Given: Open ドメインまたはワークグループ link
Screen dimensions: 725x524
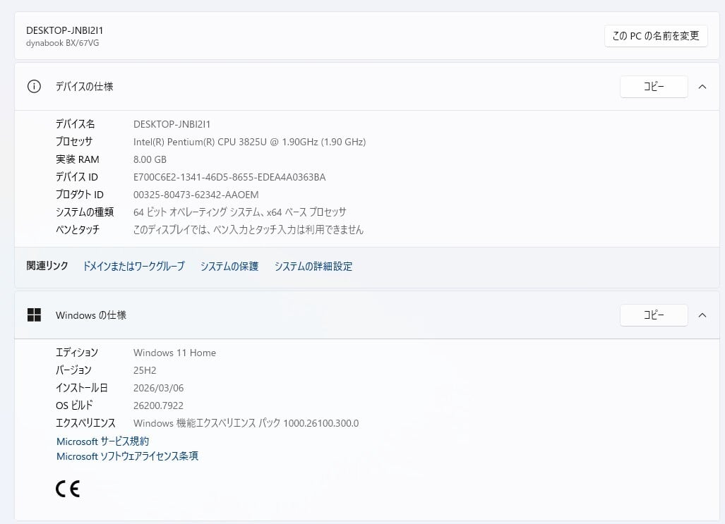Looking at the screenshot, I should (133, 266).
